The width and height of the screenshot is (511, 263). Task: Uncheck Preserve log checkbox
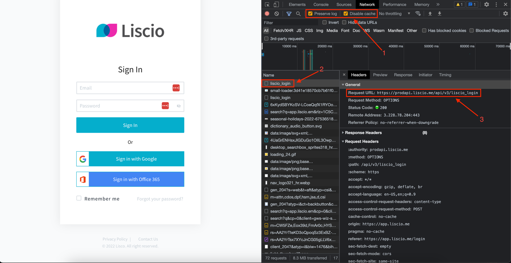point(310,14)
